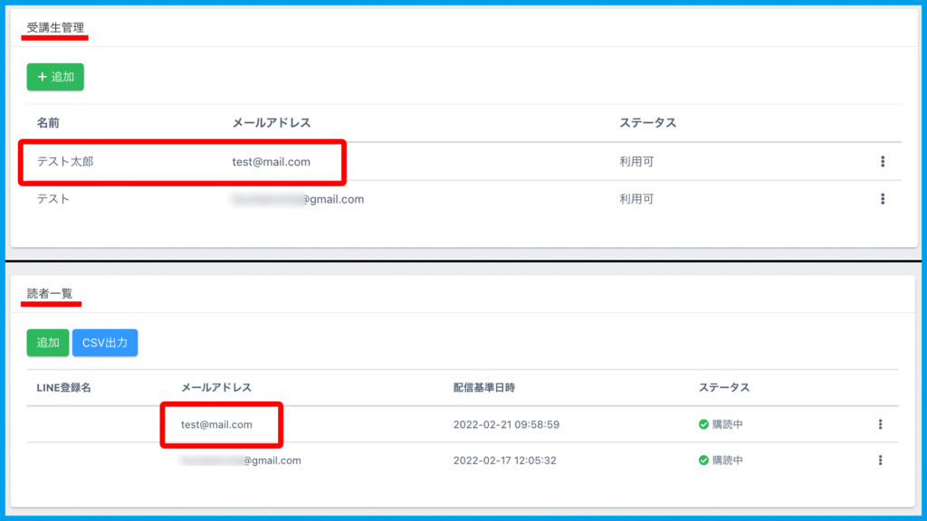Screen dimensions: 927x521
Task: Open the kebab menu for the 2022-02-17 reader
Action: (x=880, y=460)
